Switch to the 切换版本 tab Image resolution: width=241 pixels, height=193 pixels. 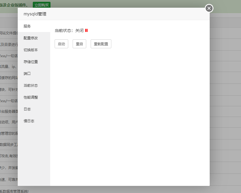coord(34,50)
